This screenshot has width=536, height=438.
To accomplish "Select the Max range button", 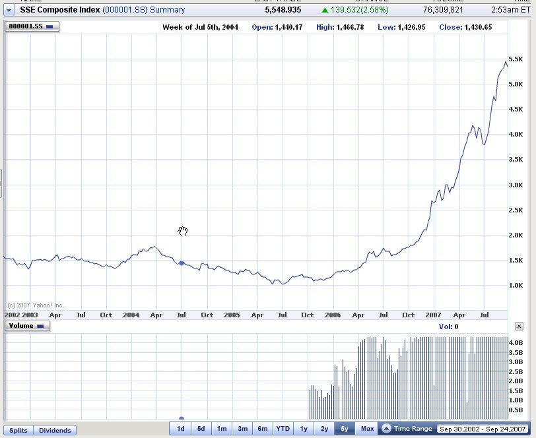I will click(x=367, y=428).
